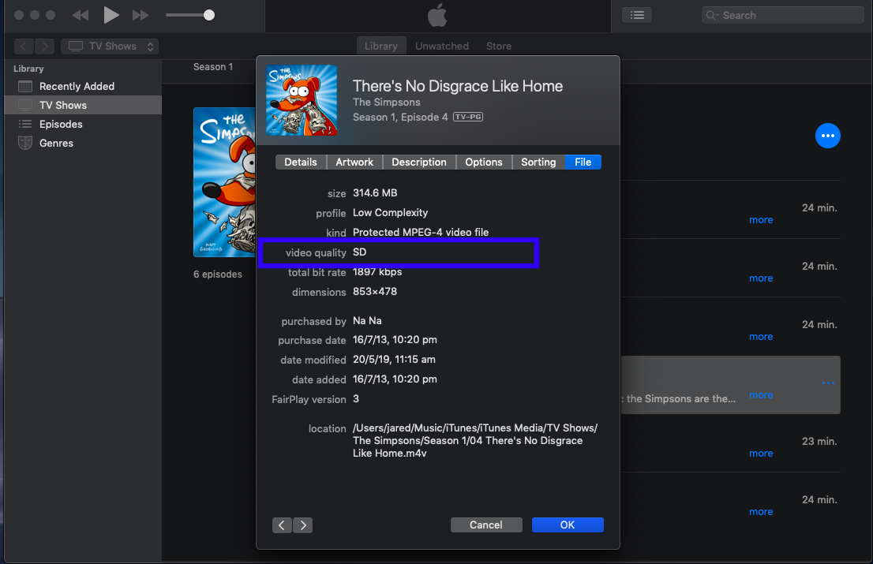Click the file location path text

click(475, 440)
